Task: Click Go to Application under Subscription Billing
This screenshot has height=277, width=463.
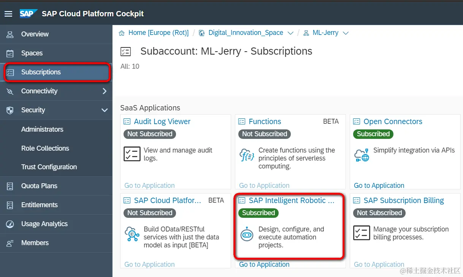Action: (379, 264)
